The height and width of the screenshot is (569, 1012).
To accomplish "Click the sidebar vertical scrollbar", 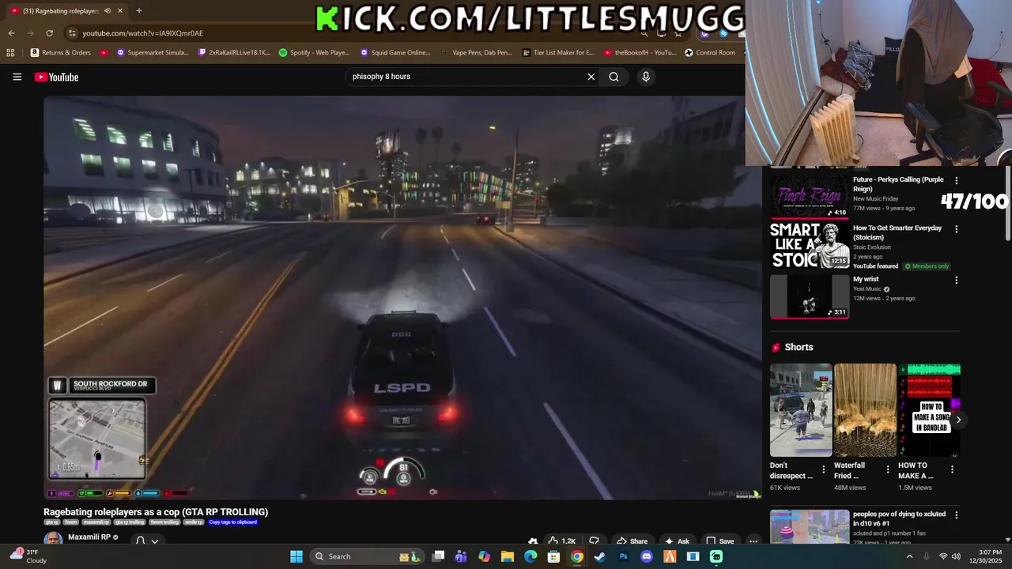I will 1007,204.
